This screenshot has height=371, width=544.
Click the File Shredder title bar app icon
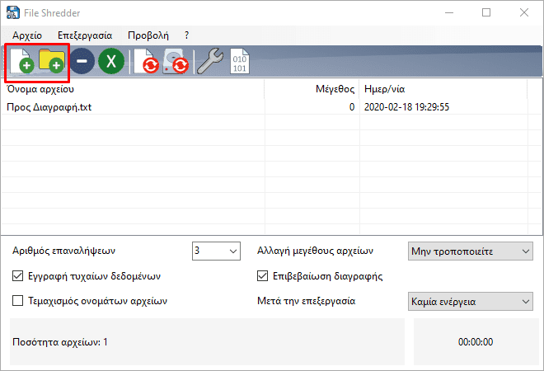(x=13, y=13)
